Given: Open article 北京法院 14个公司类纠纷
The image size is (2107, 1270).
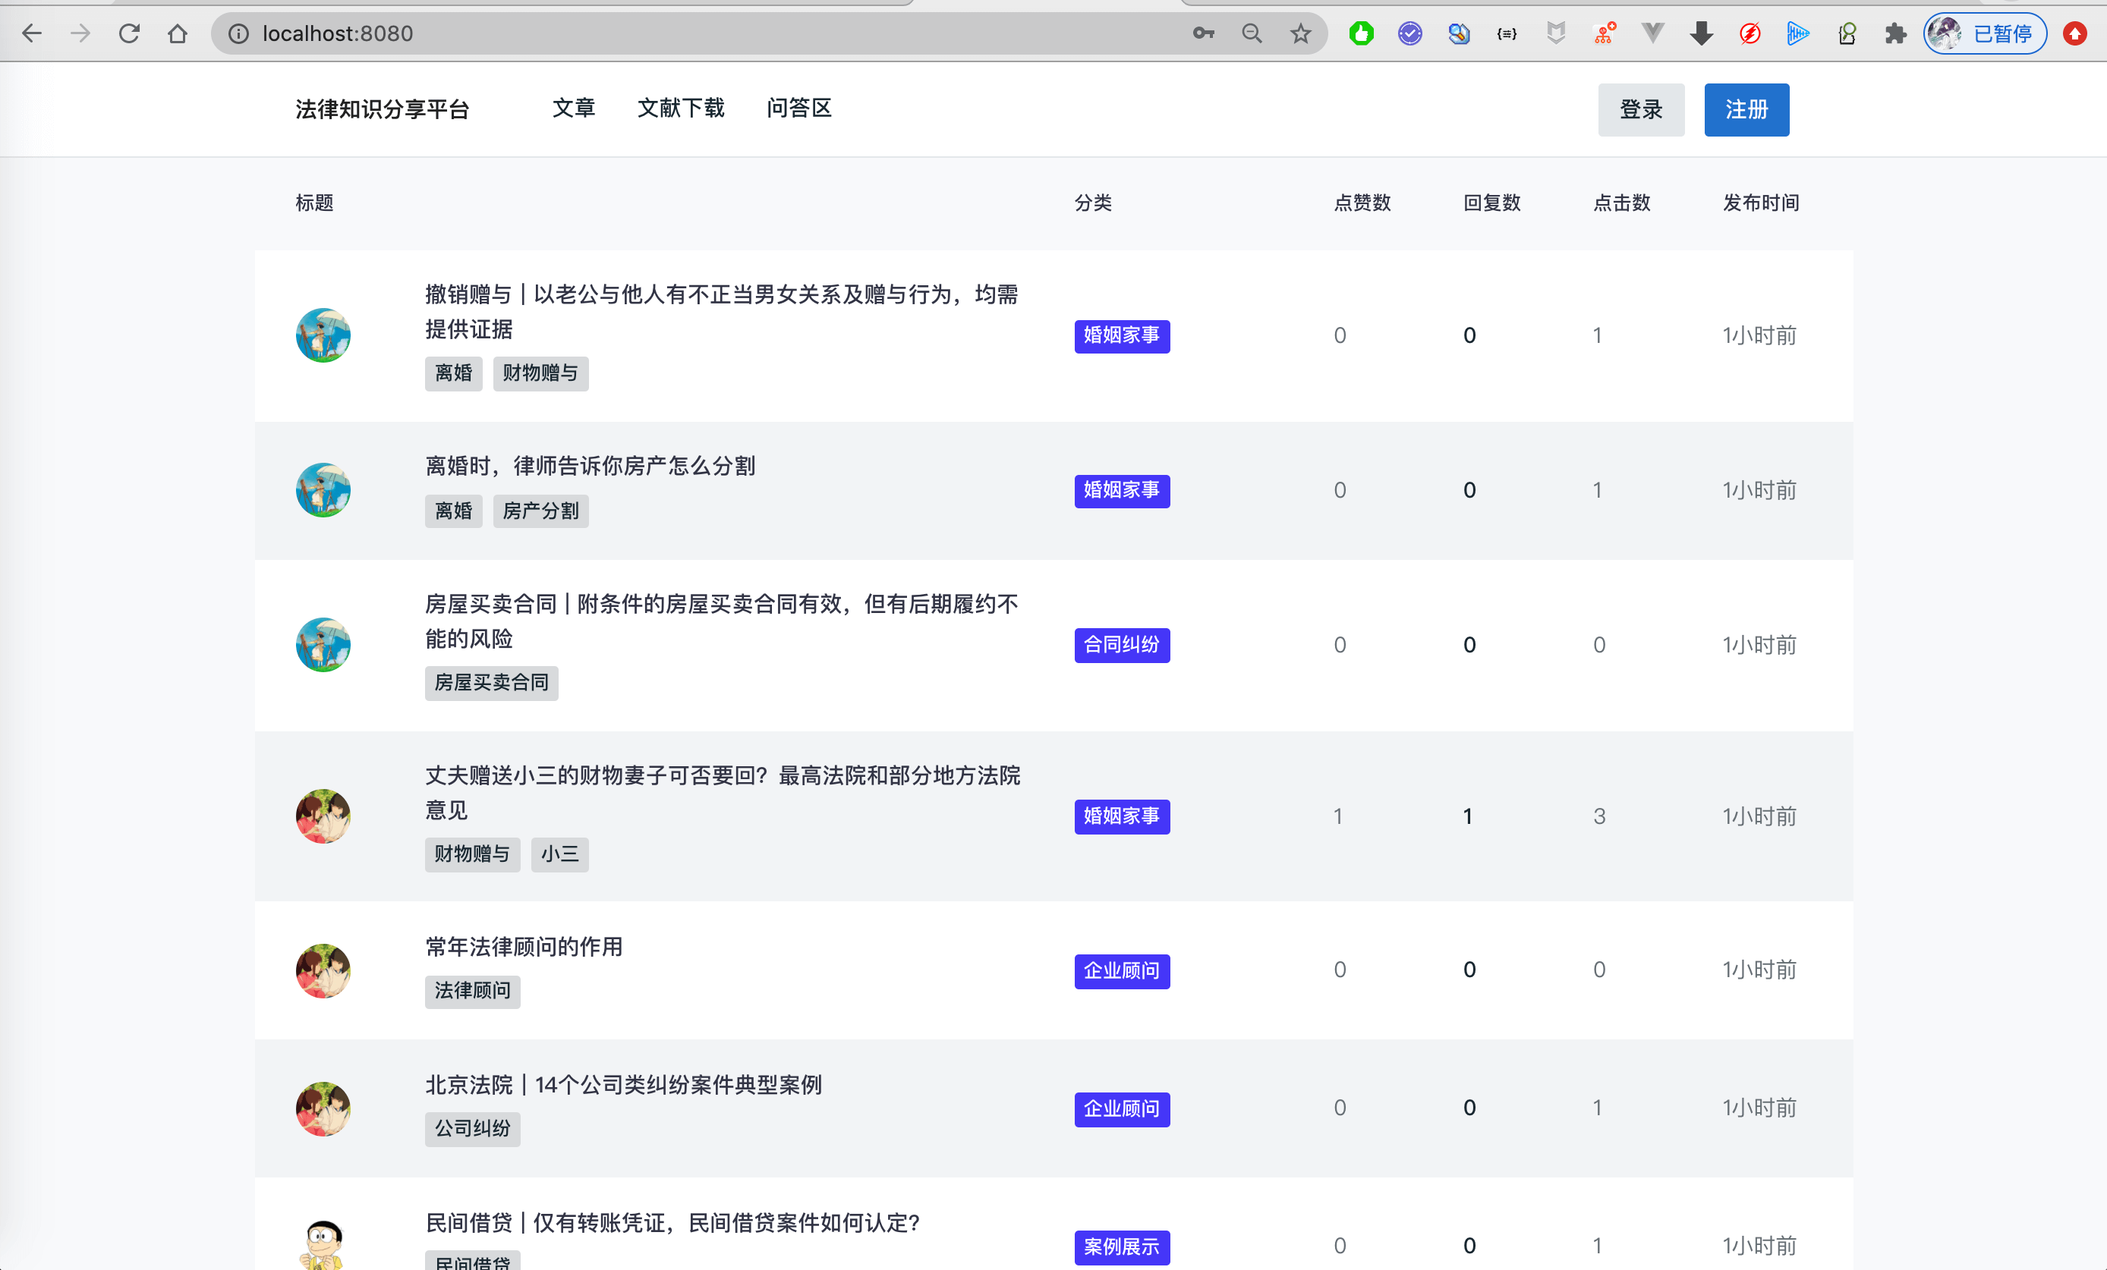Looking at the screenshot, I should tap(623, 1085).
